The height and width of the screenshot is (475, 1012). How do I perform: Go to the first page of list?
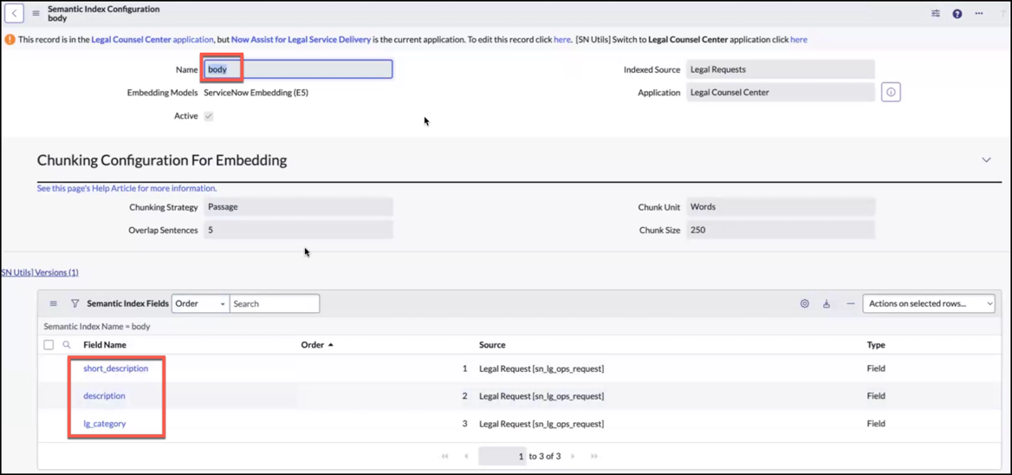tap(444, 456)
